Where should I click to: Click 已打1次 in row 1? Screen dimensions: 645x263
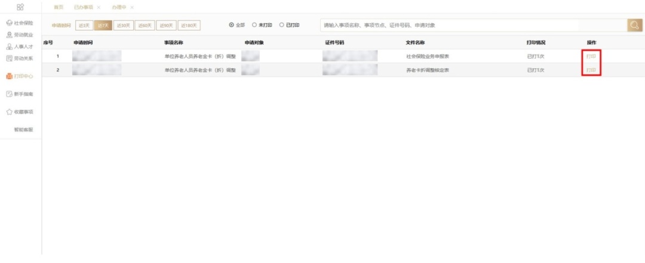[536, 56]
